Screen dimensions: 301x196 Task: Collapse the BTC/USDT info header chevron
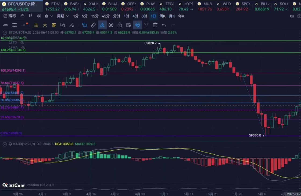5,32
